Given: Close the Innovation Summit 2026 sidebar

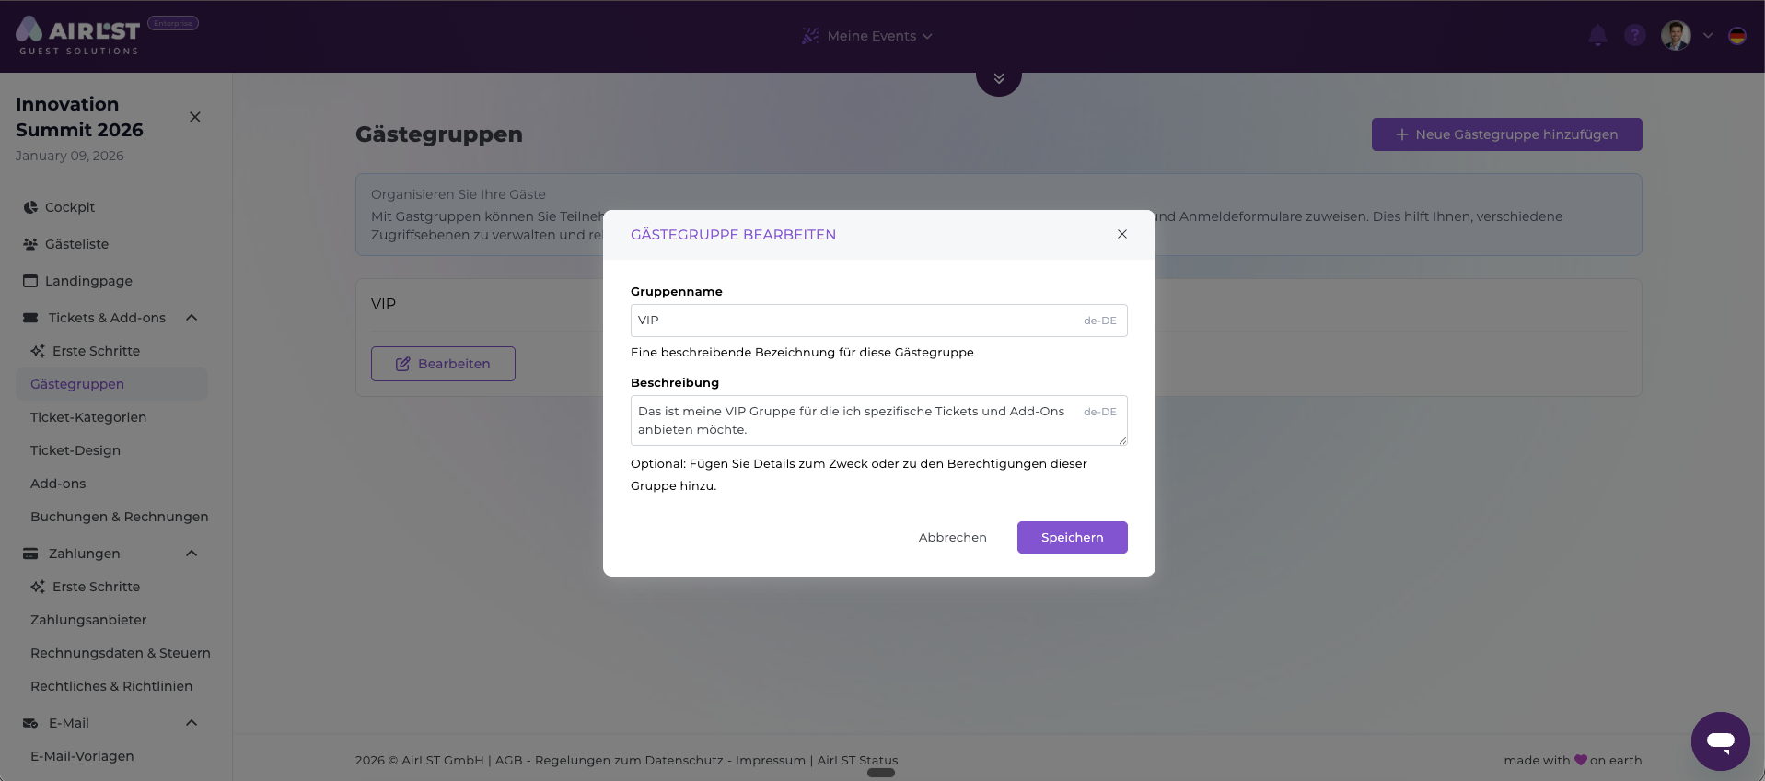Looking at the screenshot, I should 195,117.
